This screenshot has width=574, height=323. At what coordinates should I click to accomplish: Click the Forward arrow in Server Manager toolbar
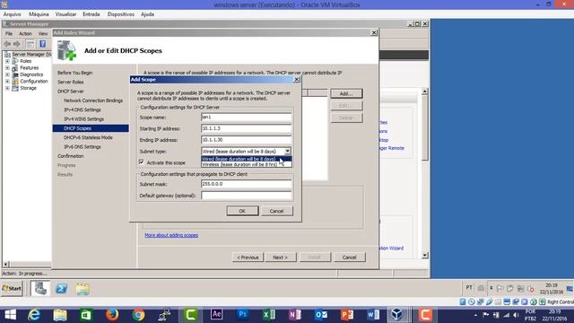16,44
